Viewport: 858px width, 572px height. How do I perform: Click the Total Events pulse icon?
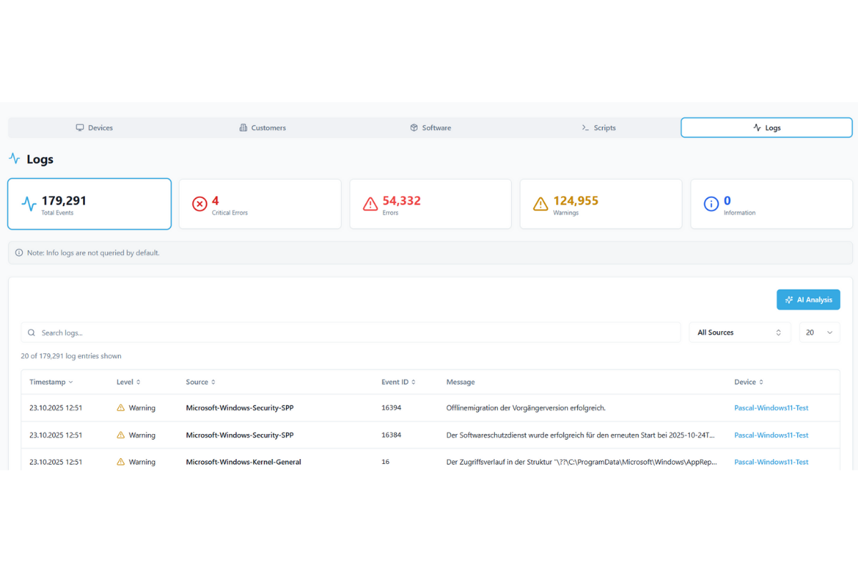point(29,204)
